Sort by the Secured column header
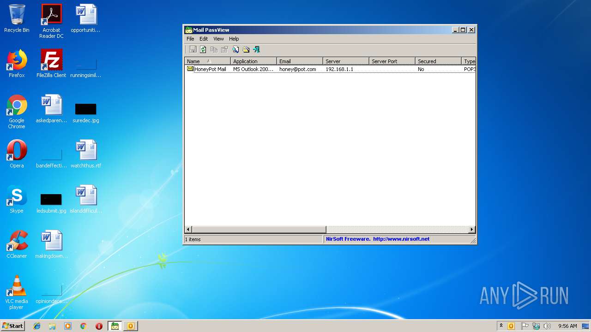The width and height of the screenshot is (591, 332). (x=438, y=61)
